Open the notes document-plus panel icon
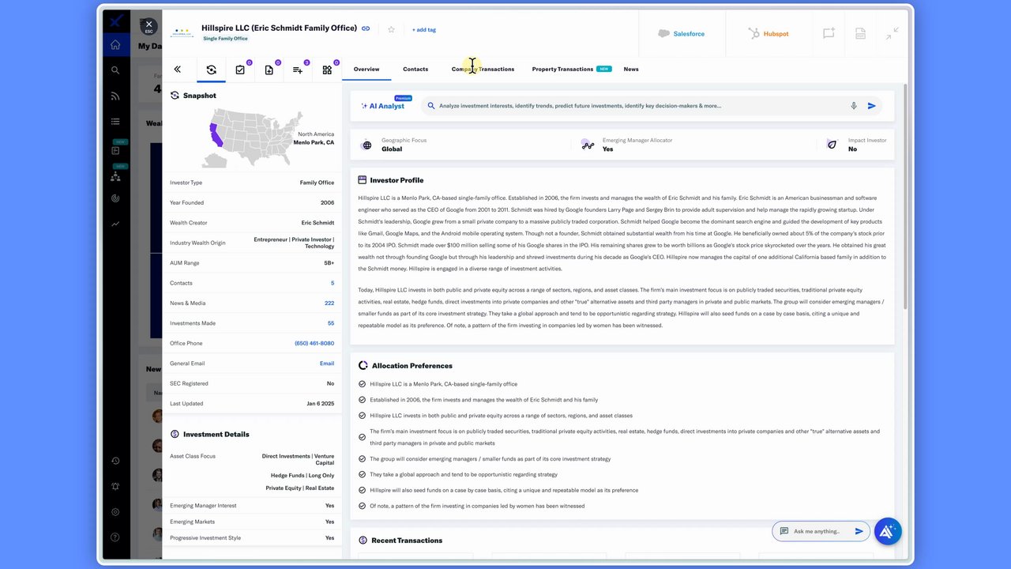This screenshot has width=1011, height=569. (269, 70)
